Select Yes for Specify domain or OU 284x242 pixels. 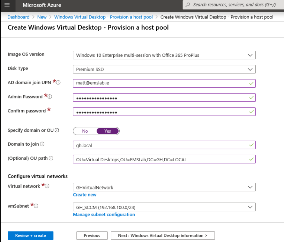107,131
